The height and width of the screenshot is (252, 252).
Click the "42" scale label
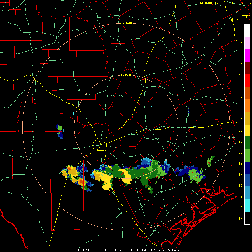[241, 97]
